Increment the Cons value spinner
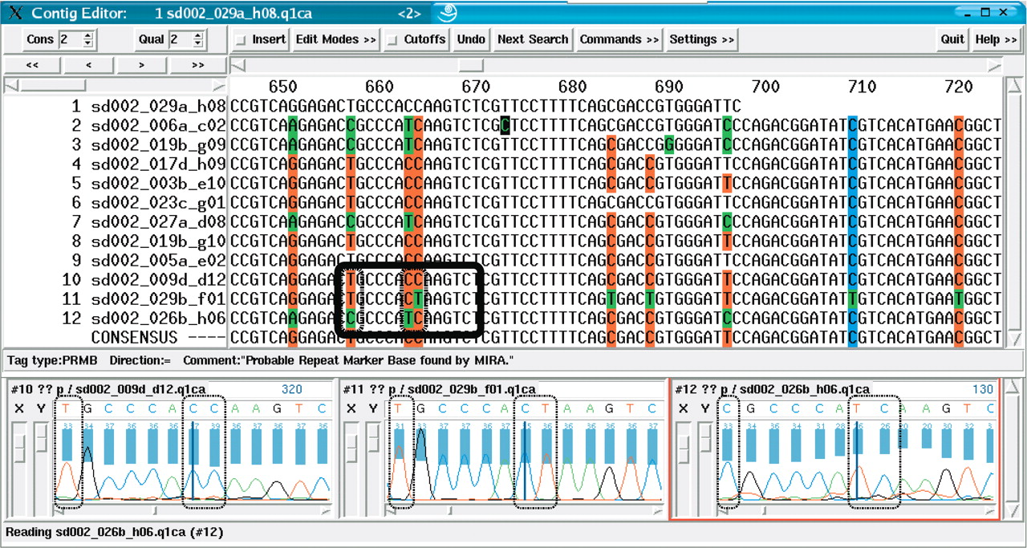 click(88, 35)
